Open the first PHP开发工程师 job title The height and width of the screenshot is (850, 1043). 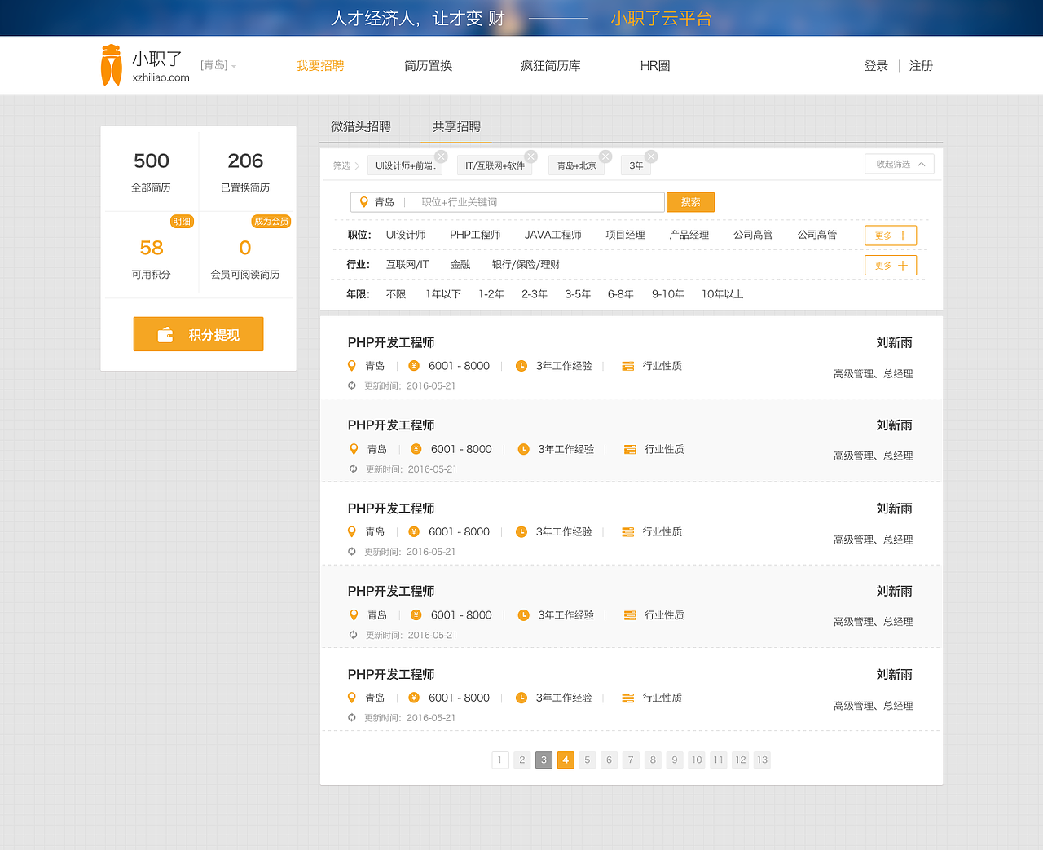point(391,343)
